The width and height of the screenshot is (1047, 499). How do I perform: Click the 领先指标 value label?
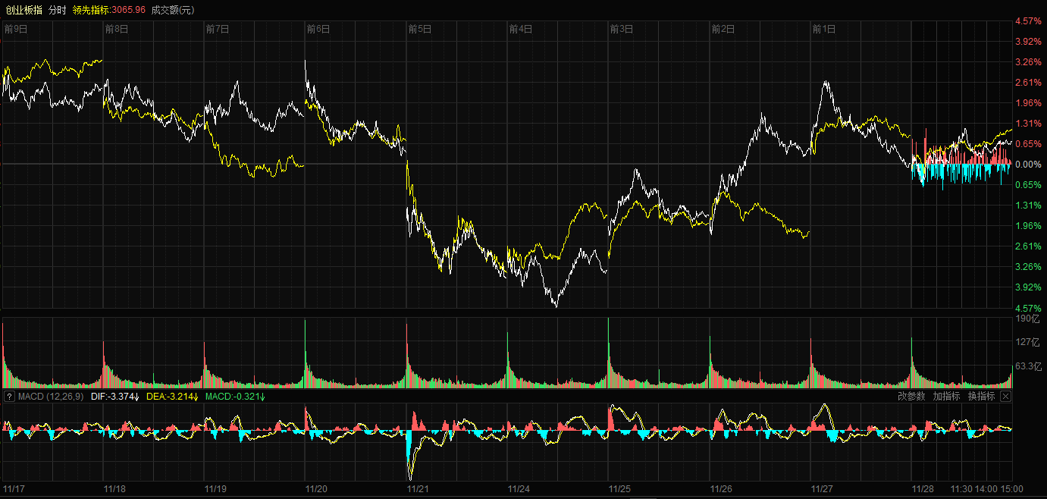click(108, 10)
